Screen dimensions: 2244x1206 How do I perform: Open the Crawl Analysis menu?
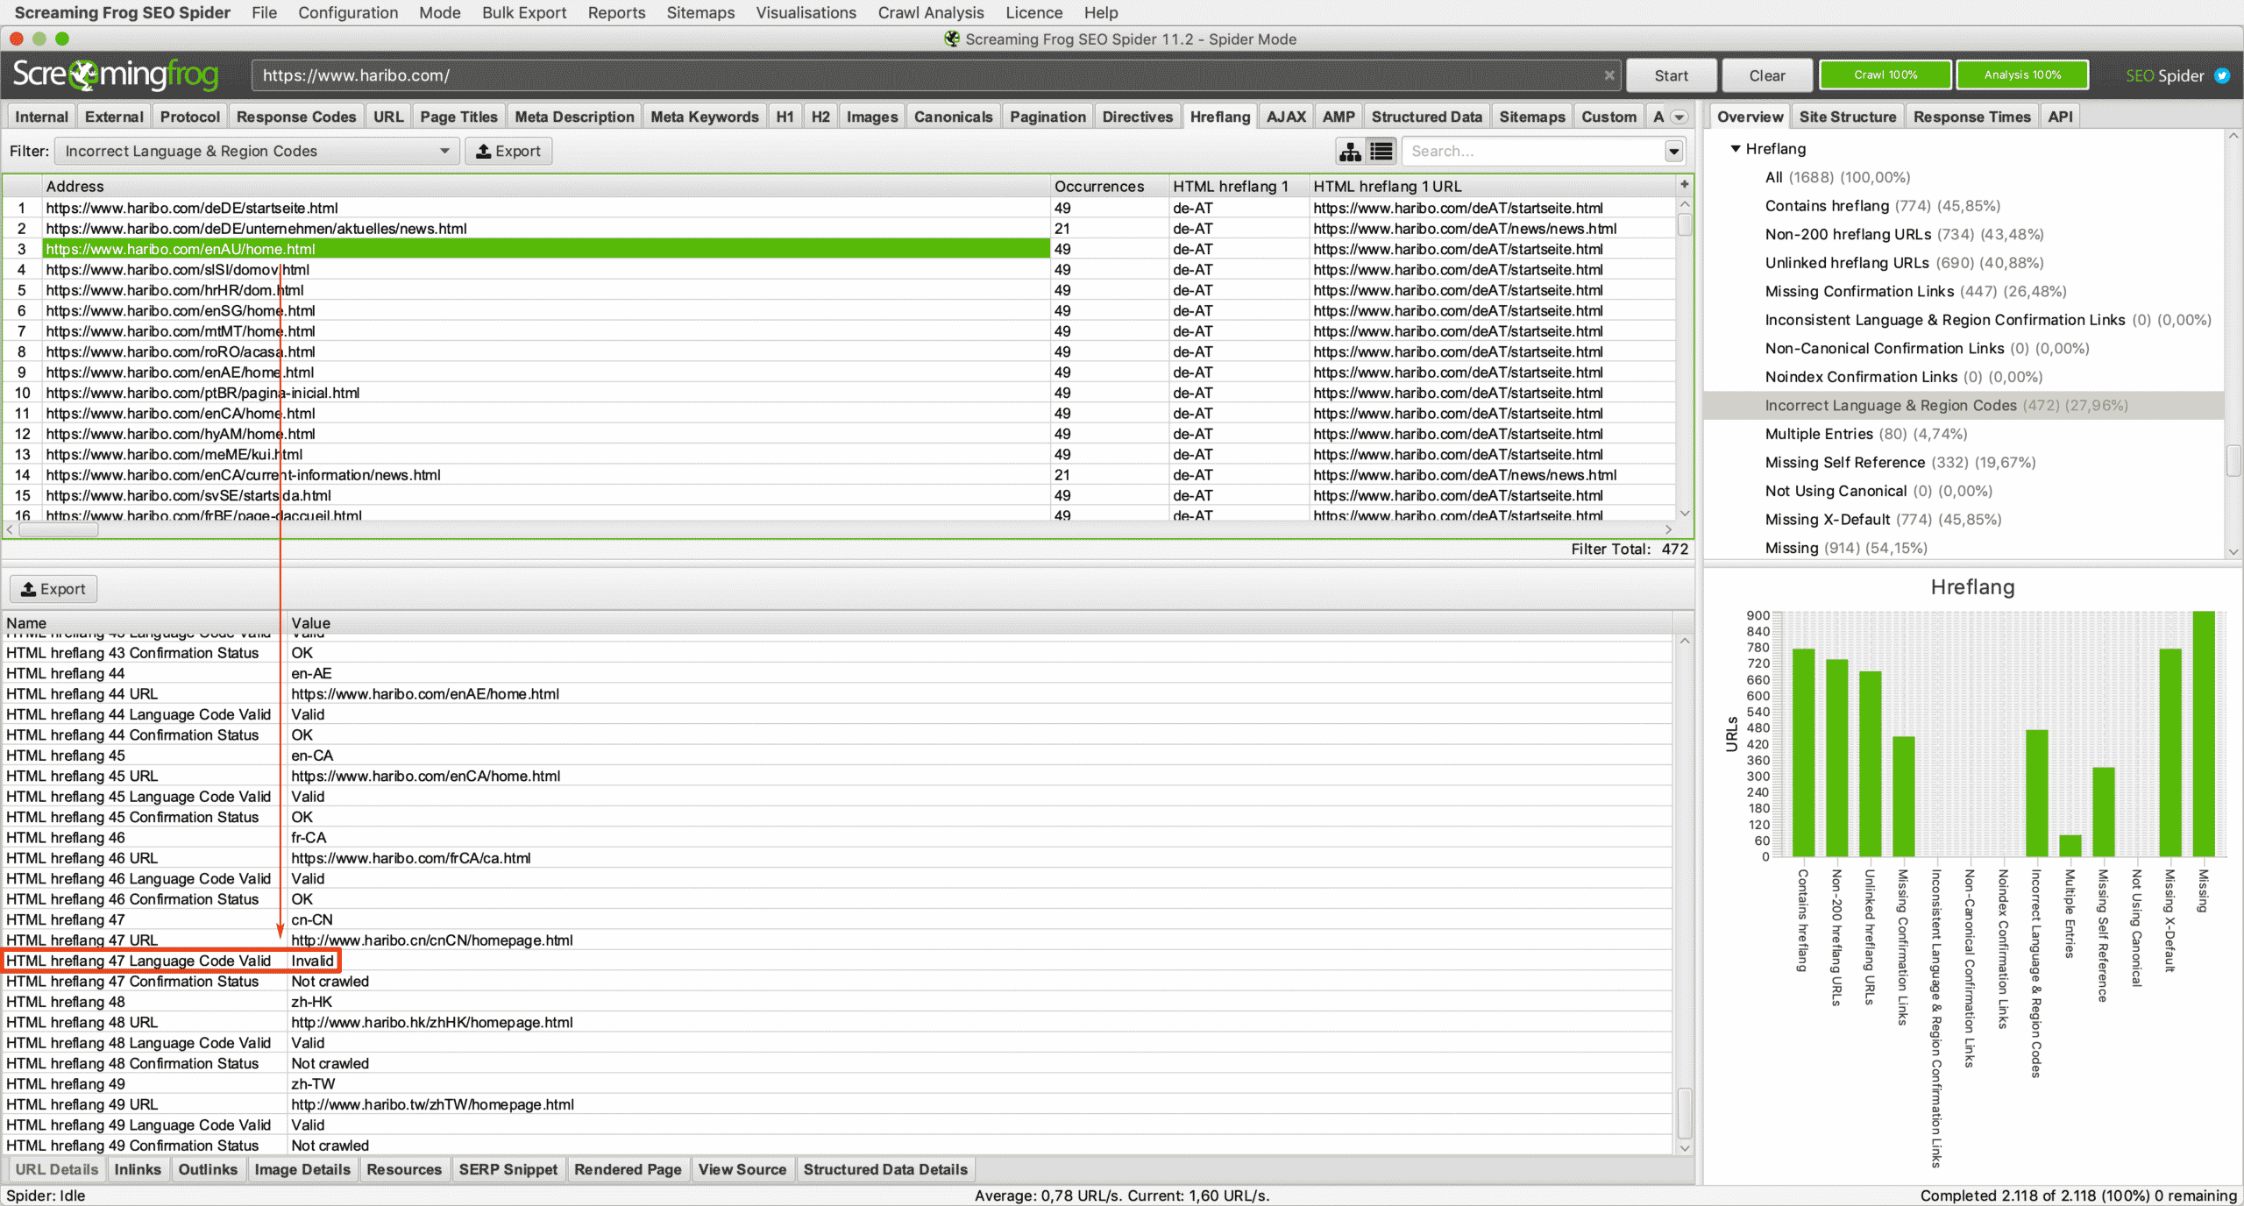pos(931,12)
